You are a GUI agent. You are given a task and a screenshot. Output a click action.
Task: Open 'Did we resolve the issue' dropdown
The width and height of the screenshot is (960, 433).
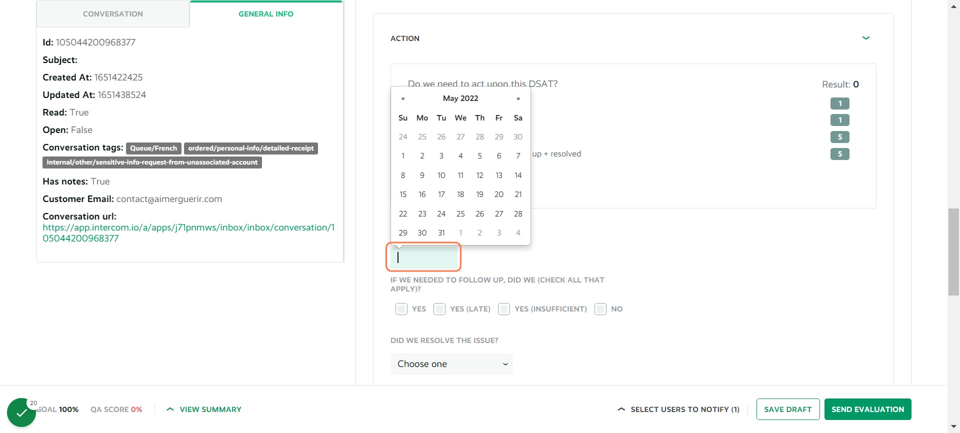click(451, 364)
